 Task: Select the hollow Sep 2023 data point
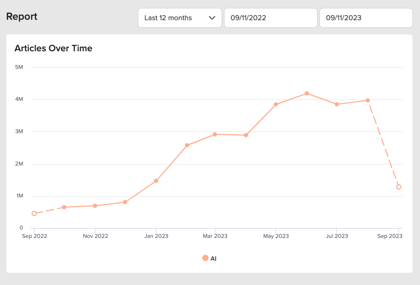399,187
